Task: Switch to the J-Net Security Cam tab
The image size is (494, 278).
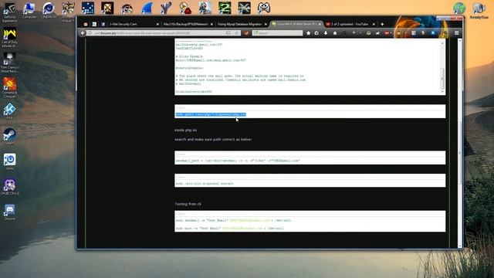Action: [134, 24]
